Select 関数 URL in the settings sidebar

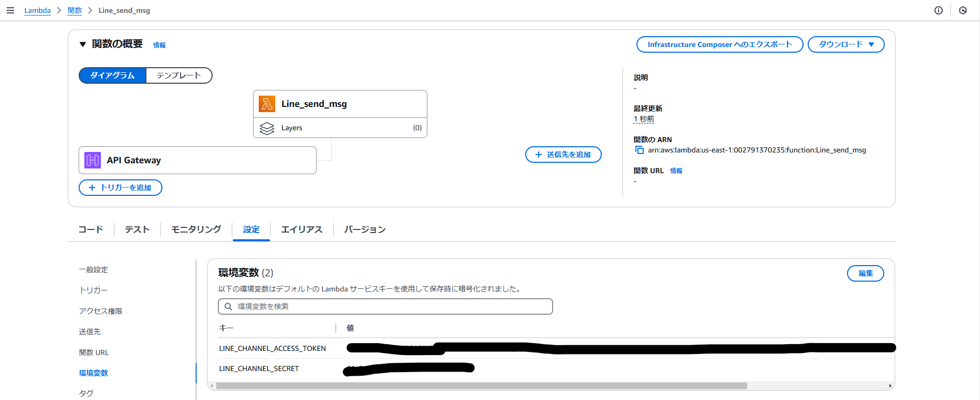(94, 352)
